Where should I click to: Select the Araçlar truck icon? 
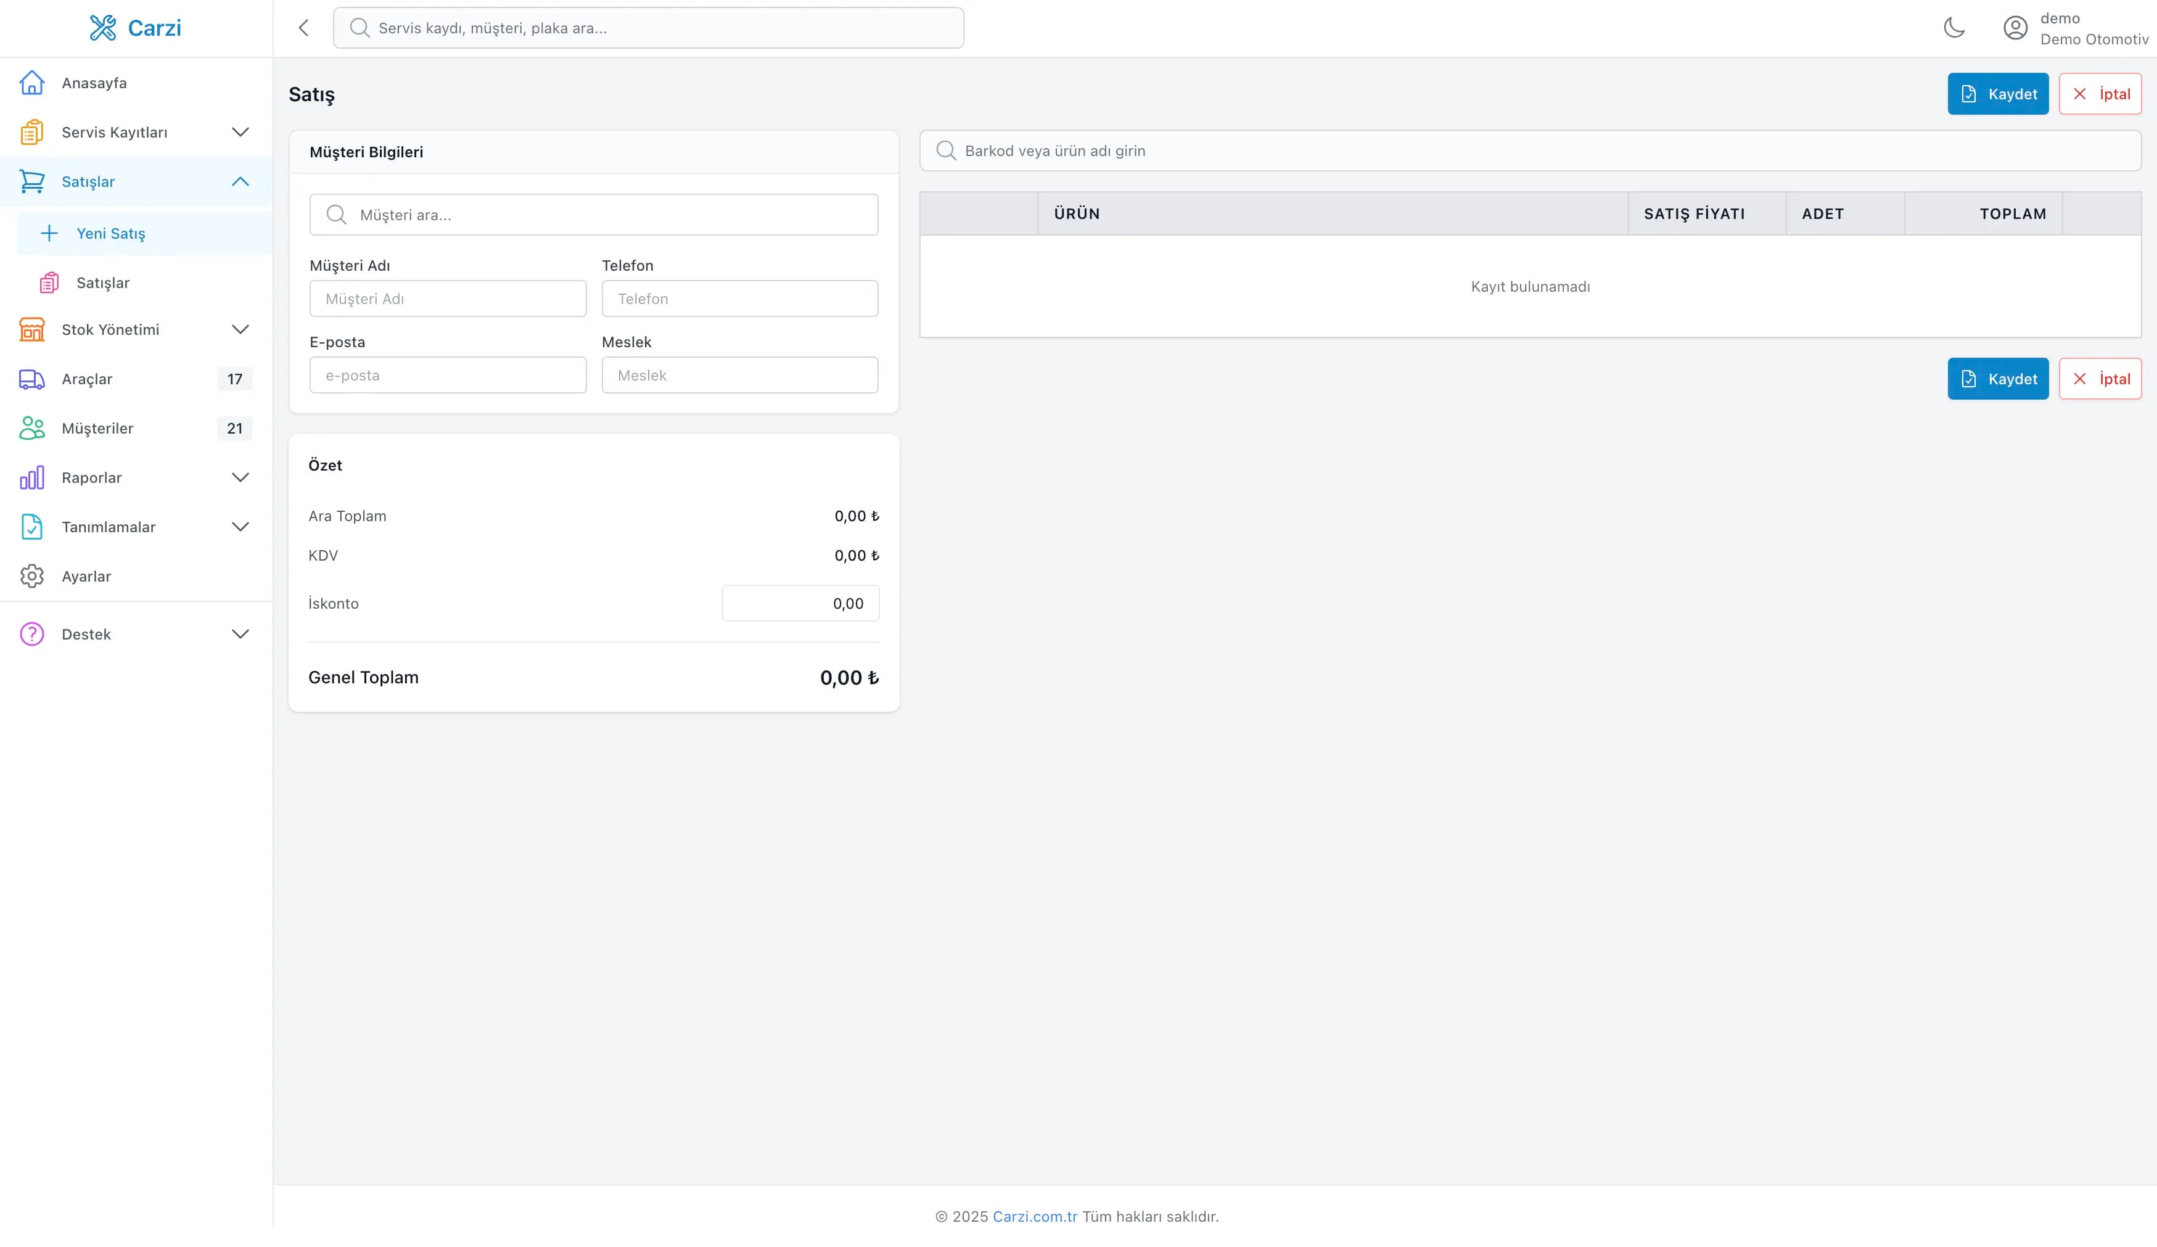click(31, 379)
